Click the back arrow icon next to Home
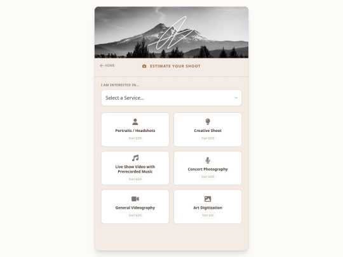This screenshot has height=257, width=343. (102, 65)
